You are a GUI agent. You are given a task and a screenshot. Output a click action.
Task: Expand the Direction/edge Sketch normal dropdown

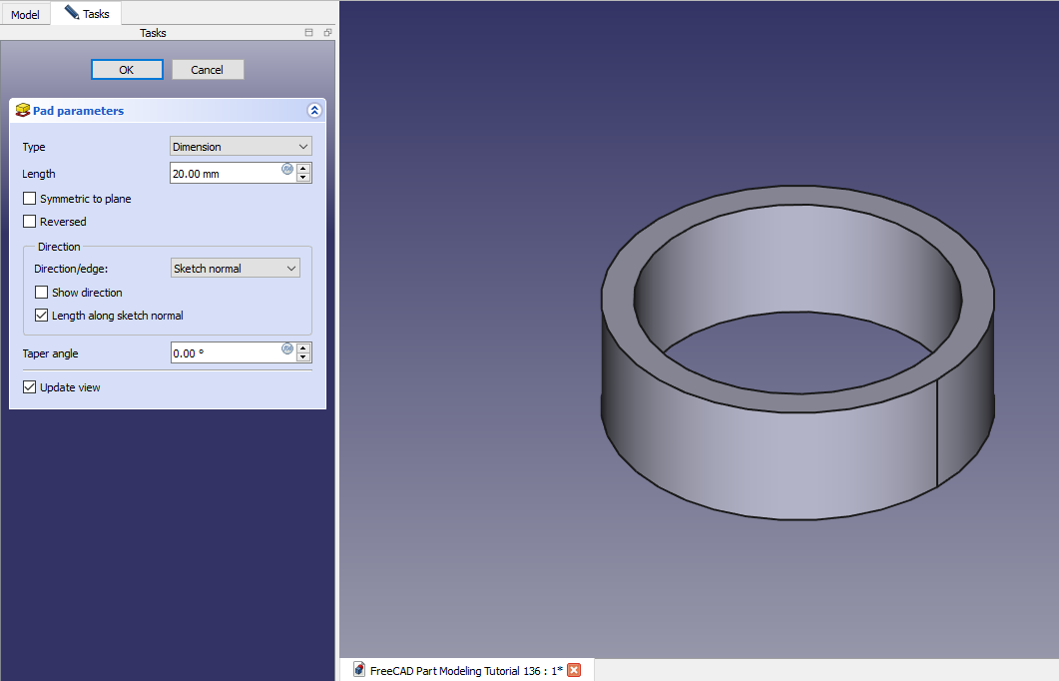coord(235,269)
